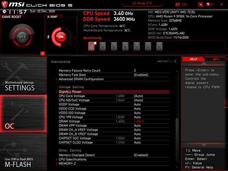Click the DDR Speed 3600 MHz readout
This screenshot has height=171, width=228.
(109, 19)
